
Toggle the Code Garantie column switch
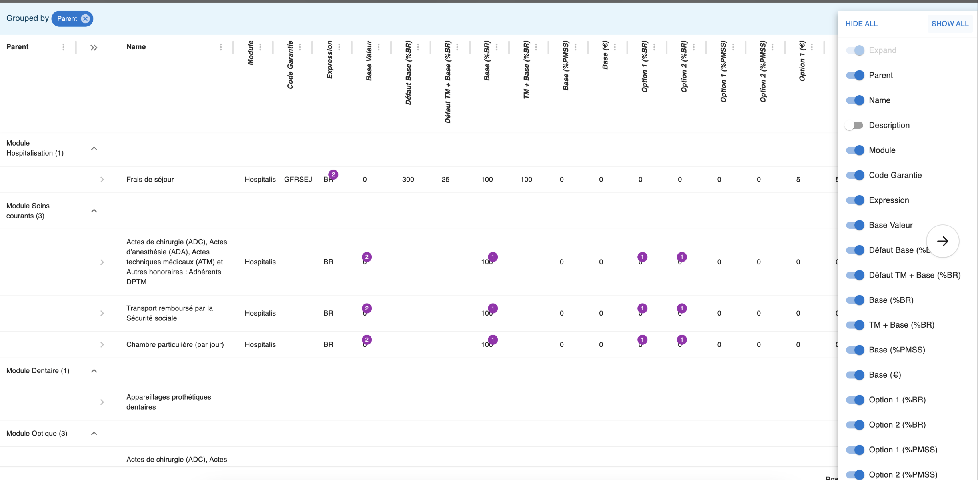(855, 175)
